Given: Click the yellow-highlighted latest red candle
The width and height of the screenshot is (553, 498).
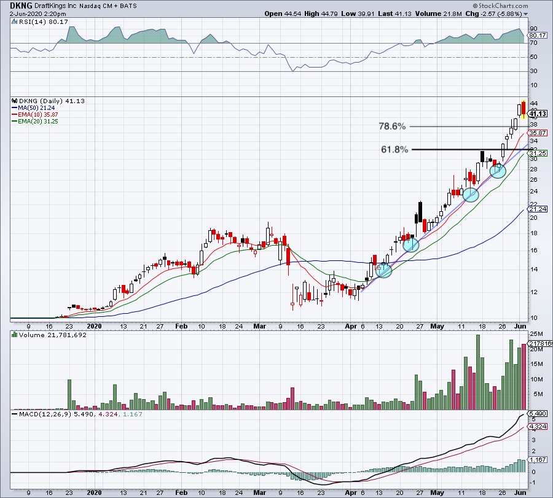Looking at the screenshot, I should click(x=524, y=110).
